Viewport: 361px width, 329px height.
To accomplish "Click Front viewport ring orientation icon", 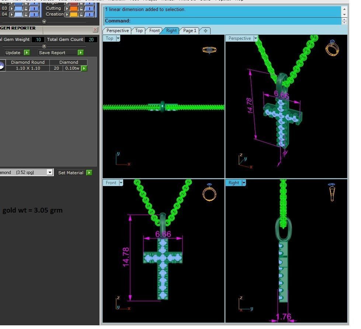I will click(x=209, y=192).
